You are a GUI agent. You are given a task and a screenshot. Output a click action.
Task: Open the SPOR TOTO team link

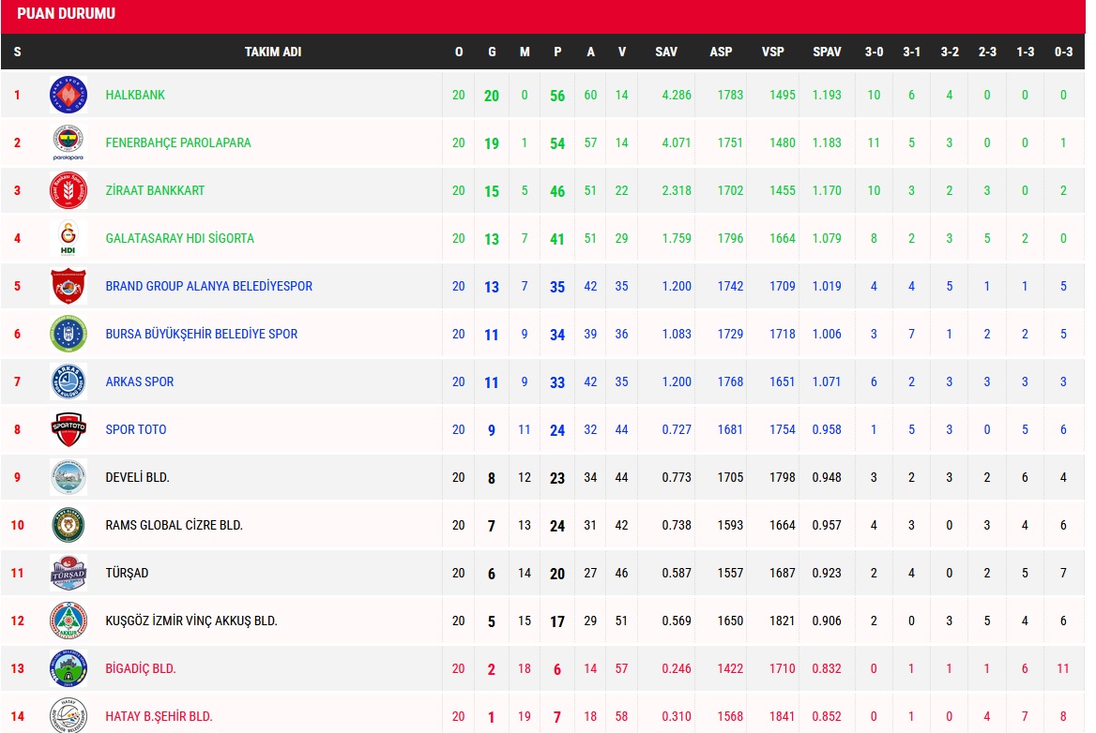(136, 429)
